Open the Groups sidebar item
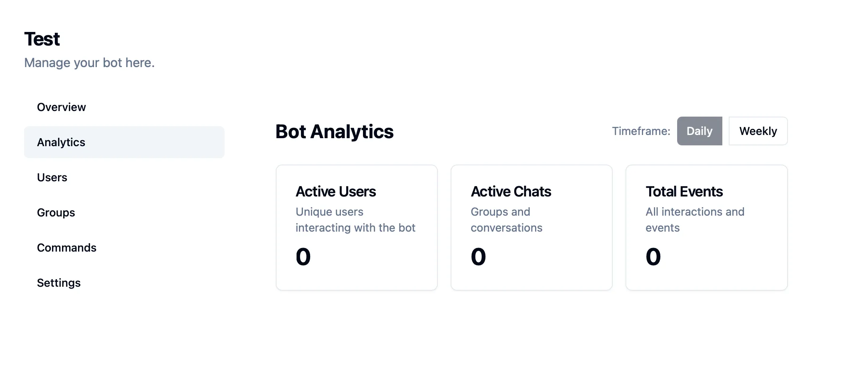The width and height of the screenshot is (842, 369). point(56,212)
